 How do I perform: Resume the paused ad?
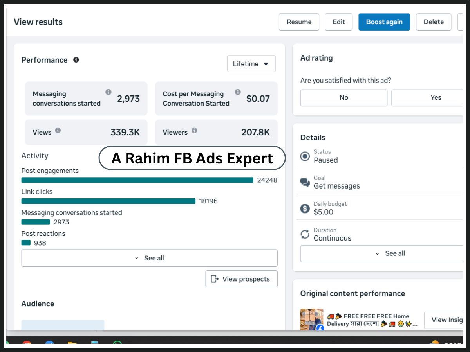(299, 22)
